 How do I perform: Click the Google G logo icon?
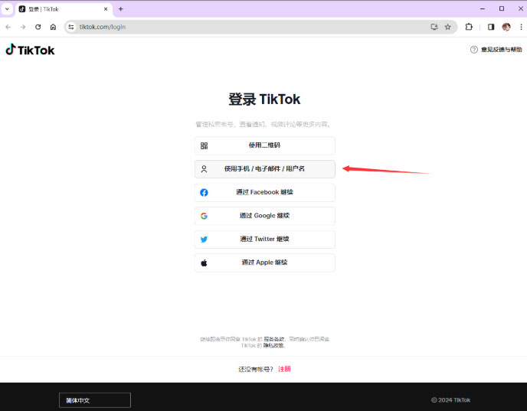click(204, 216)
